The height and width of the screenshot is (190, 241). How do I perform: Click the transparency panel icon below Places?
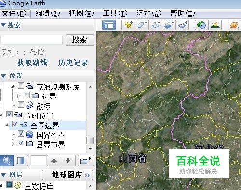click(x=21, y=161)
